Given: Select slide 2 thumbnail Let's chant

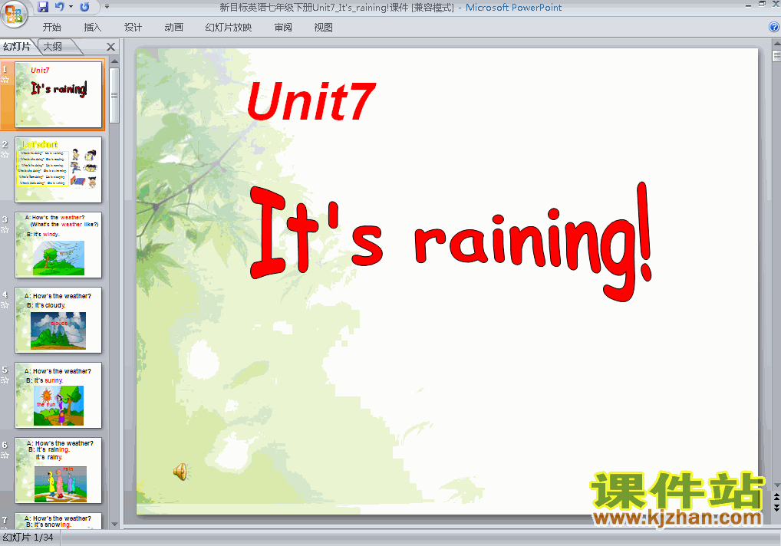Looking at the screenshot, I should (58, 169).
